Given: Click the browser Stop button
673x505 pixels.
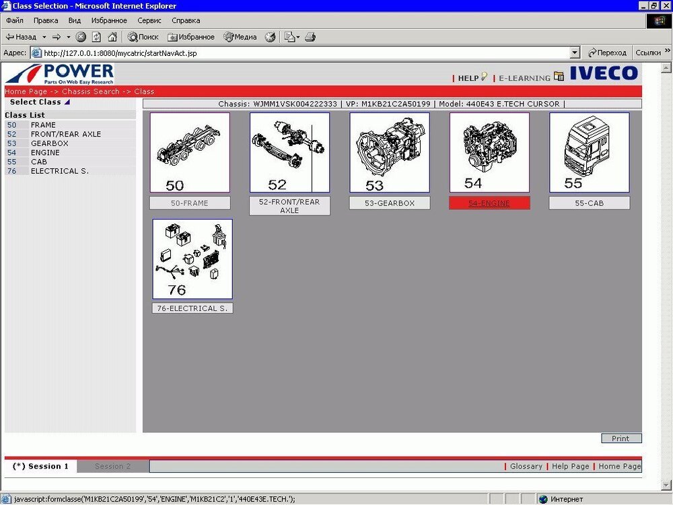Looking at the screenshot, I should pos(81,37).
